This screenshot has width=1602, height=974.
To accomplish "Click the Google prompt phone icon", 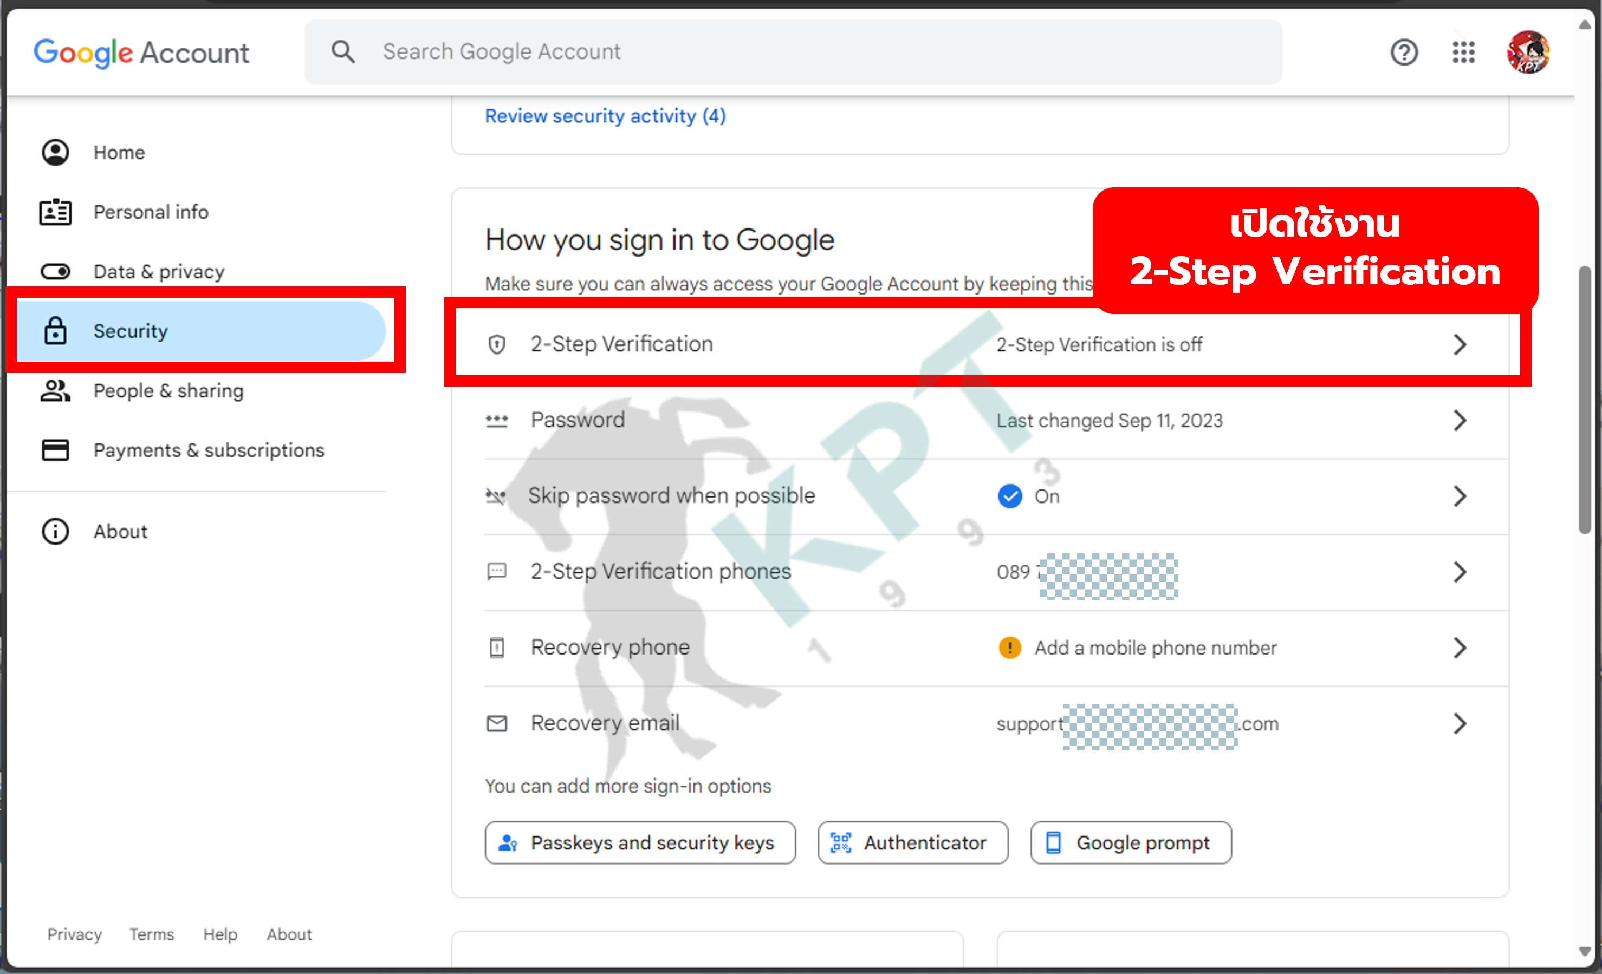I will [1053, 843].
